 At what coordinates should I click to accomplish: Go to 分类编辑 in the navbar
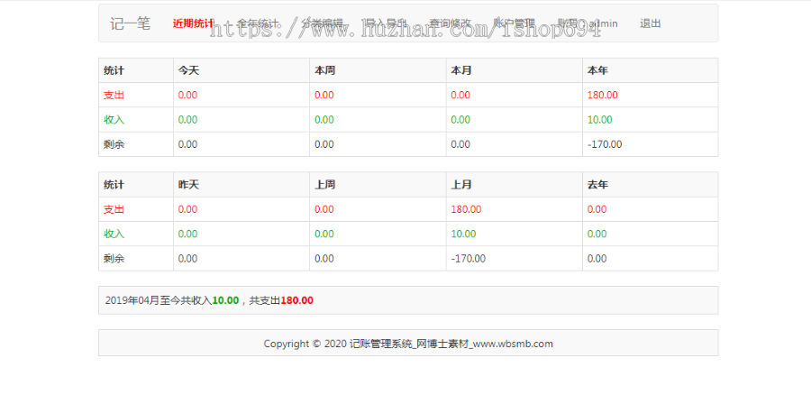coord(323,23)
